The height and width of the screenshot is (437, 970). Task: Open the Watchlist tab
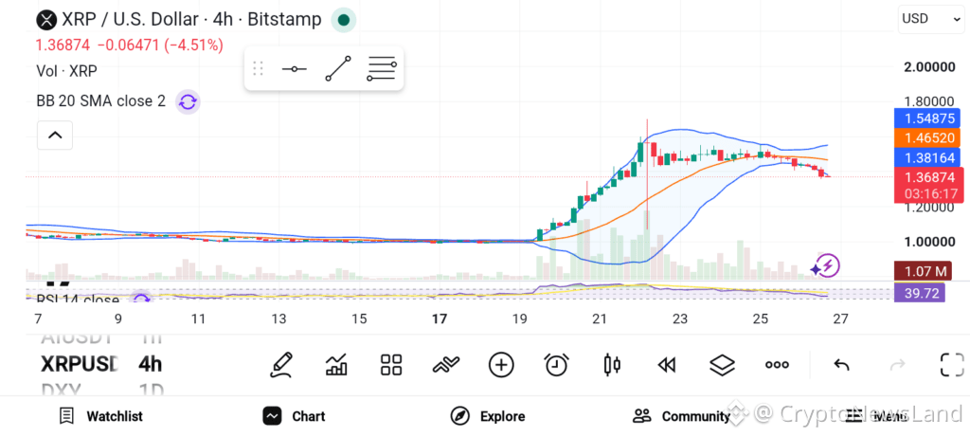tap(100, 416)
